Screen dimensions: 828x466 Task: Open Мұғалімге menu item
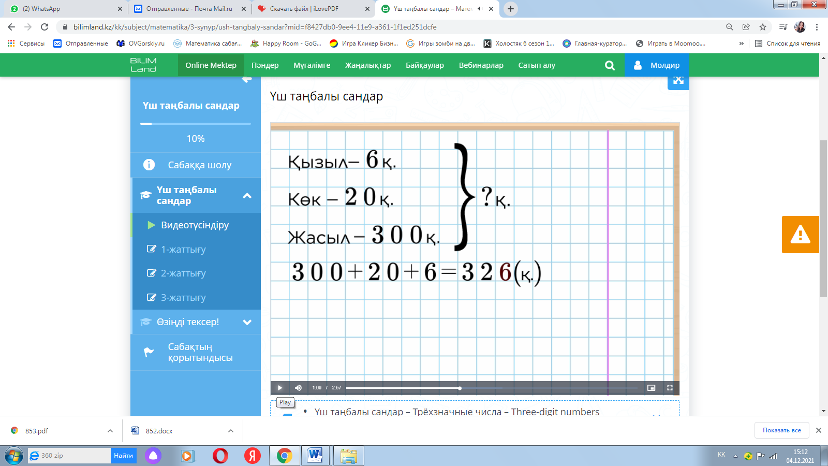point(312,65)
